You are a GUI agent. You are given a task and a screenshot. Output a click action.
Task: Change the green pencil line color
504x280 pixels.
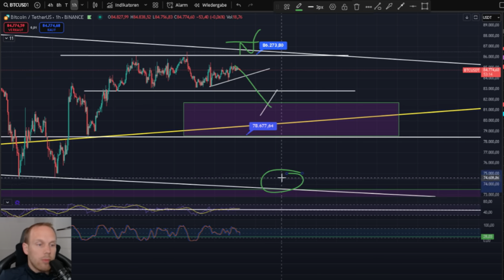pyautogui.click(x=299, y=6)
